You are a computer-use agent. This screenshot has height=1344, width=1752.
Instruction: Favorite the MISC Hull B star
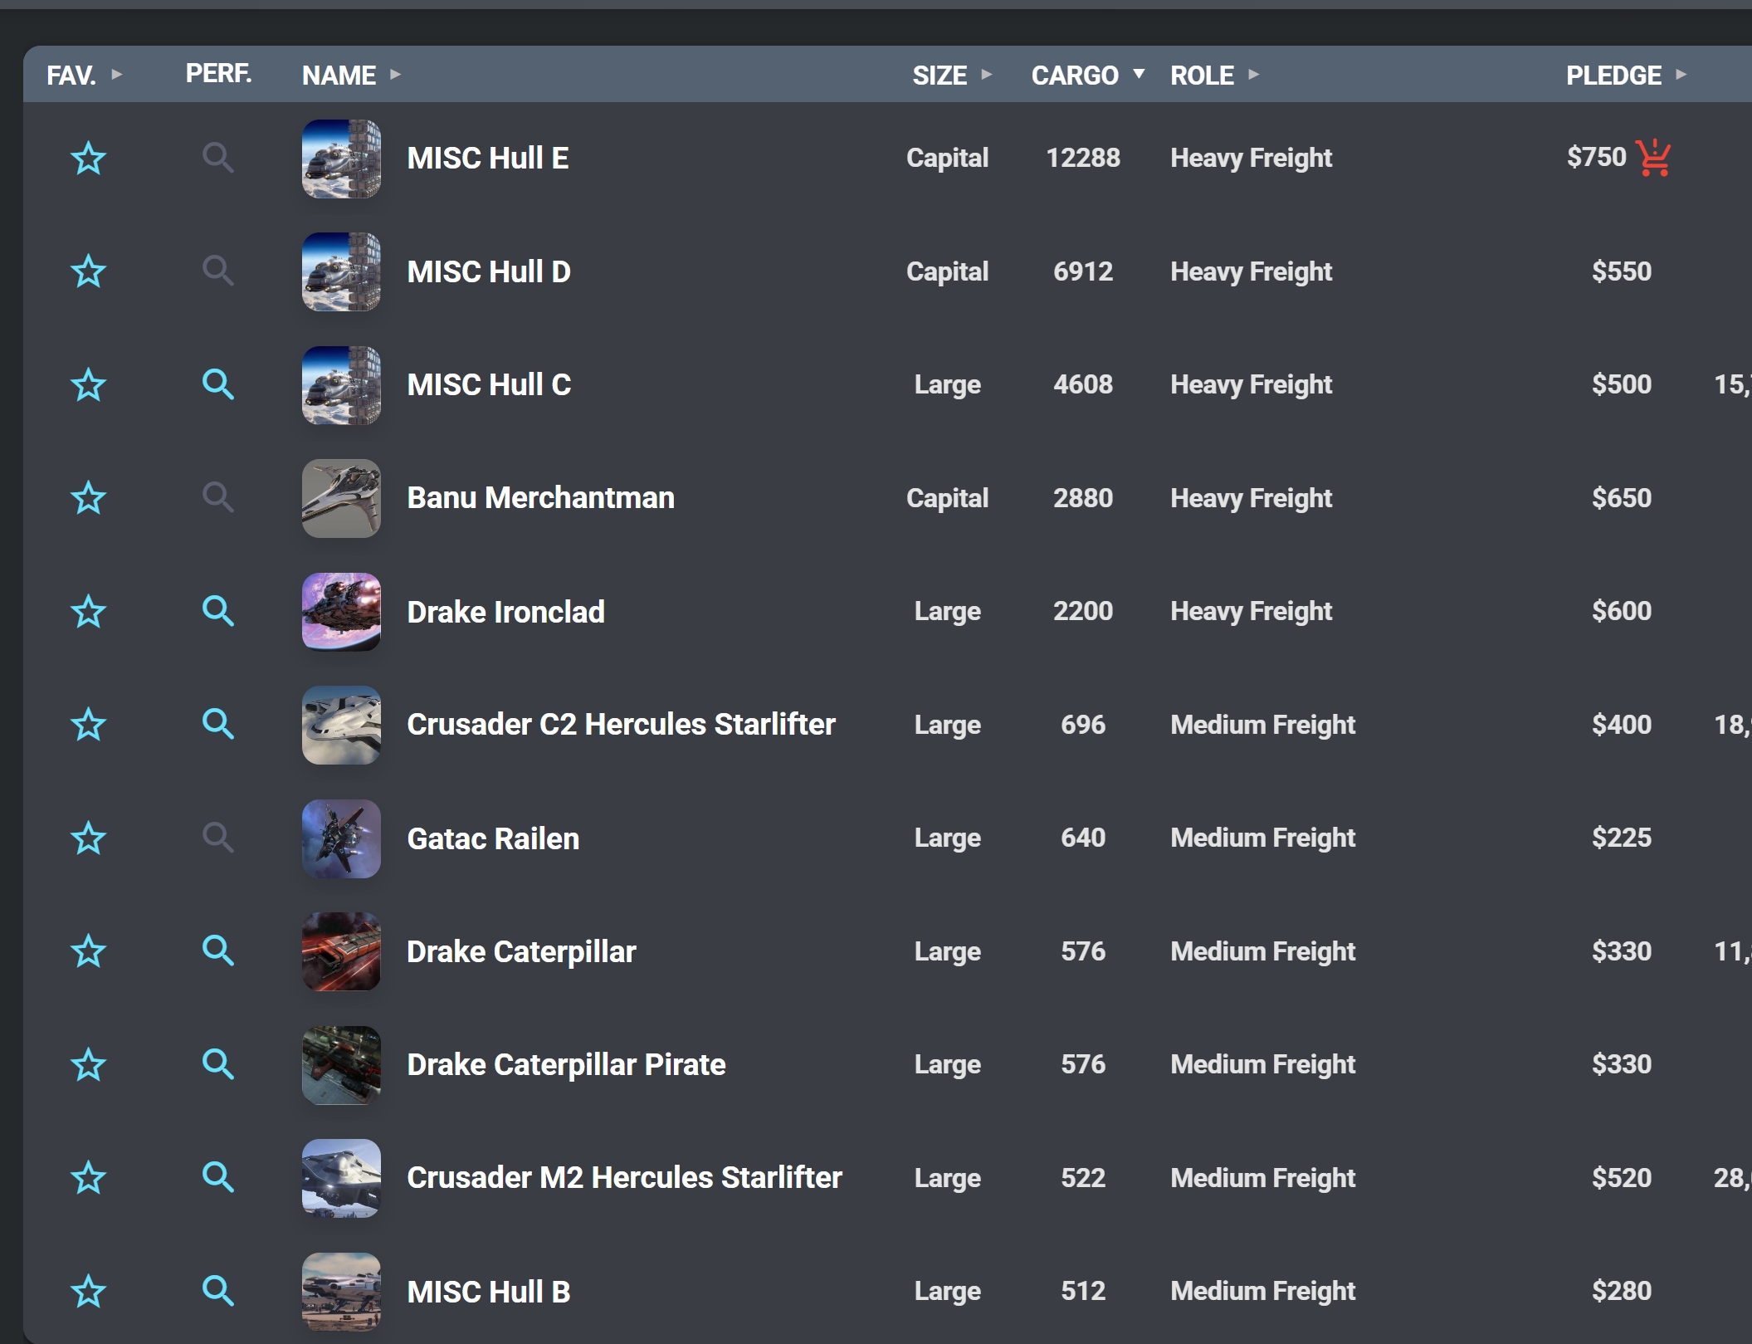tap(88, 1291)
